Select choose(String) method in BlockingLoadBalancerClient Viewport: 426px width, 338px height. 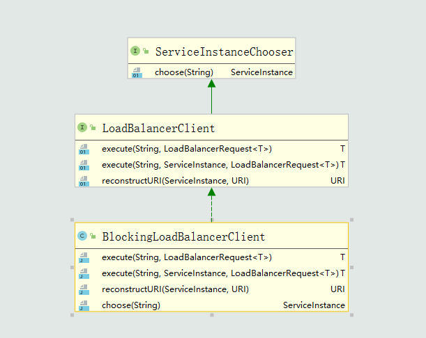[x=131, y=305]
